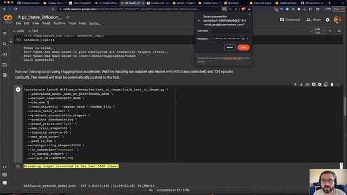Screen dimensions: 347x195
Task: Click the 'Saving...' status text
Action: 94,23
